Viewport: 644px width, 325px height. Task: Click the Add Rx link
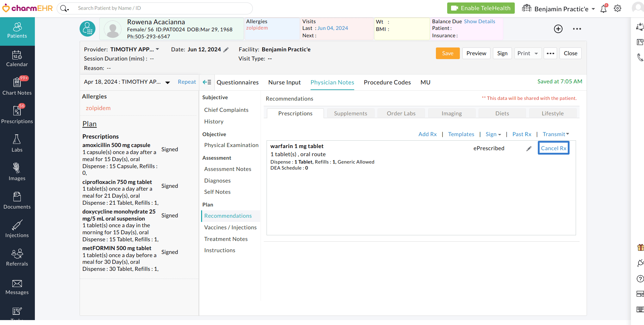[427, 134]
